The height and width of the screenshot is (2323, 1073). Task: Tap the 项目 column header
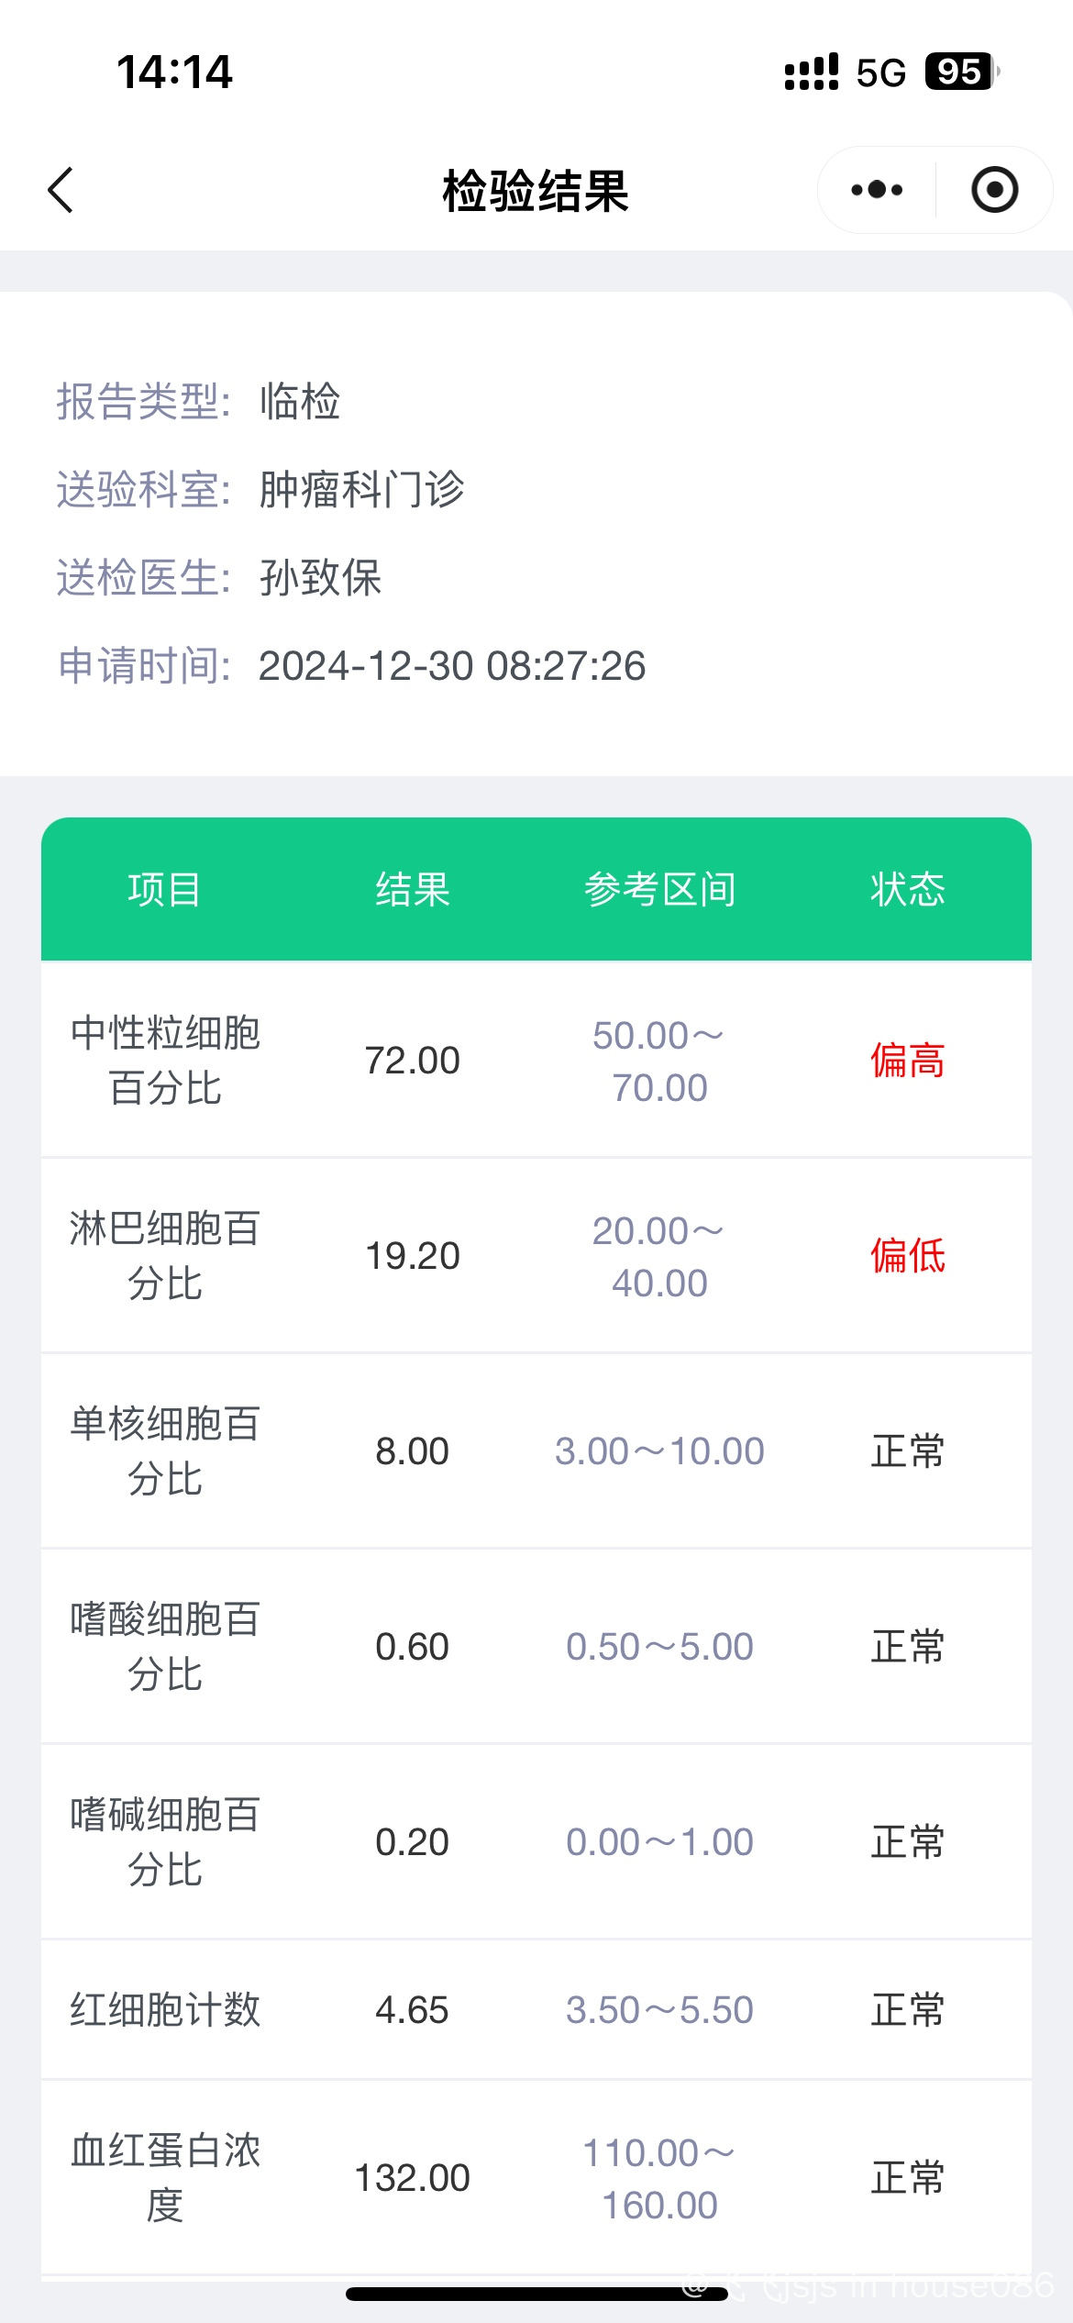(x=165, y=890)
